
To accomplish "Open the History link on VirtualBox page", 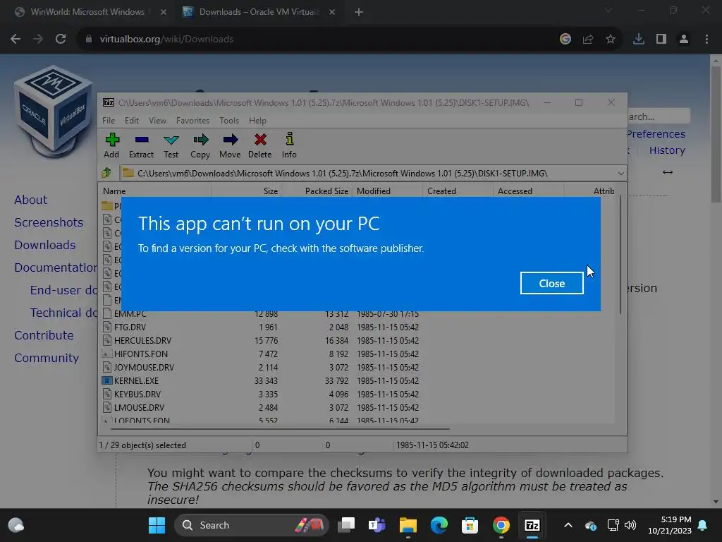I will tap(667, 150).
